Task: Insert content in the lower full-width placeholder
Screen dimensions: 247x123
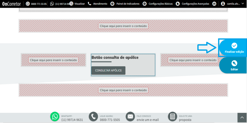Action: coord(123,90)
